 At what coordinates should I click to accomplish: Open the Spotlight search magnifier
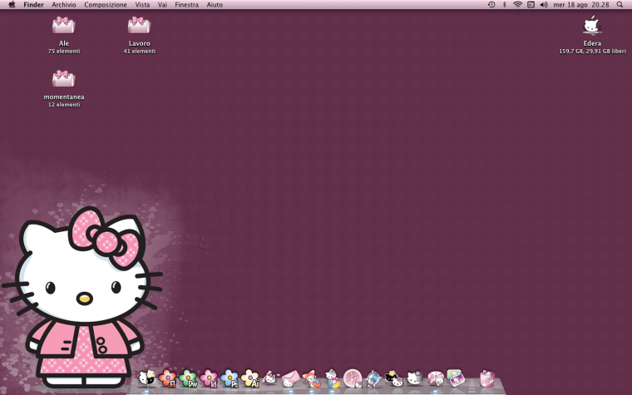(x=620, y=5)
